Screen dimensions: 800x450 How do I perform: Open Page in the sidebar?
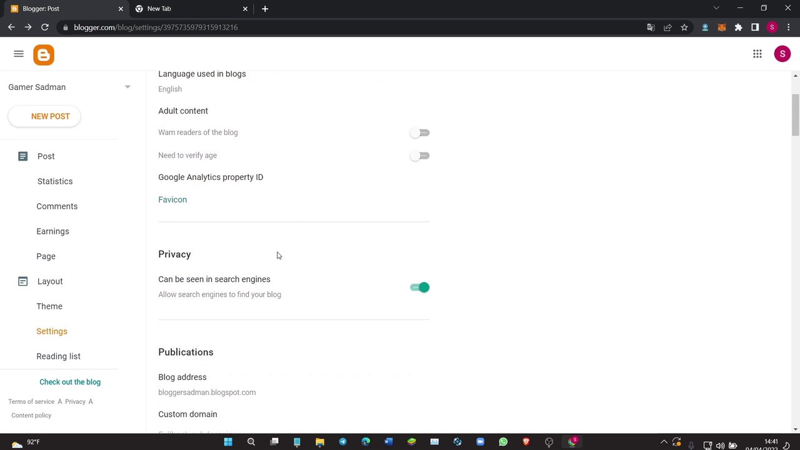click(x=46, y=256)
